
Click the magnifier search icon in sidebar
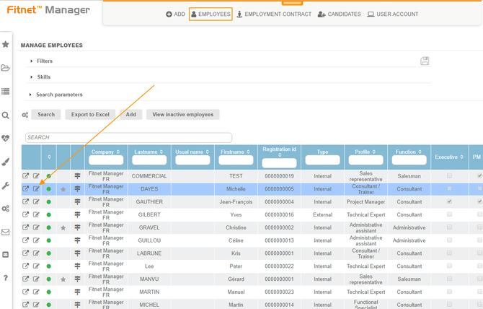click(x=6, y=115)
